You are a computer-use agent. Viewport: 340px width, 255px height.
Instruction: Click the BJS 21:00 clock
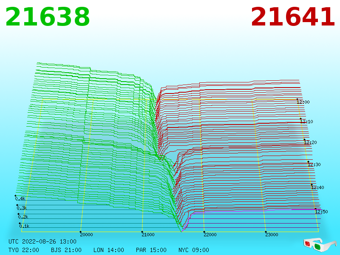click(66, 250)
